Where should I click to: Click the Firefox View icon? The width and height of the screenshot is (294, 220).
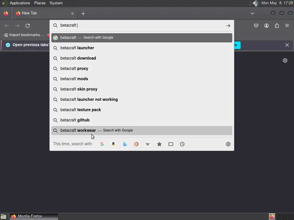[6, 13]
